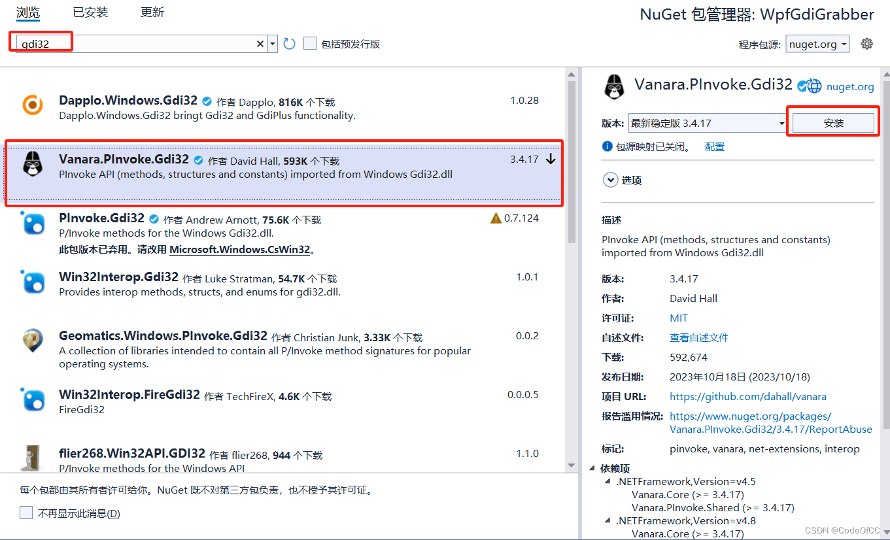Image resolution: width=890 pixels, height=540 pixels.
Task: Open the search history dropdown arrow
Action: (273, 44)
